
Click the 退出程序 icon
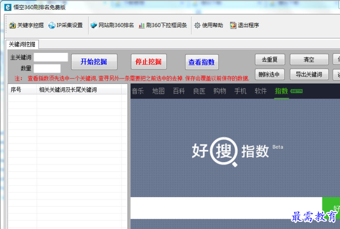(x=233, y=25)
